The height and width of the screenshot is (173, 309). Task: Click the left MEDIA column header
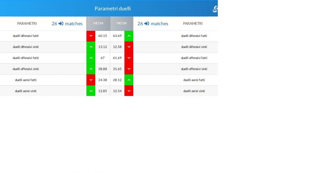tap(98, 23)
